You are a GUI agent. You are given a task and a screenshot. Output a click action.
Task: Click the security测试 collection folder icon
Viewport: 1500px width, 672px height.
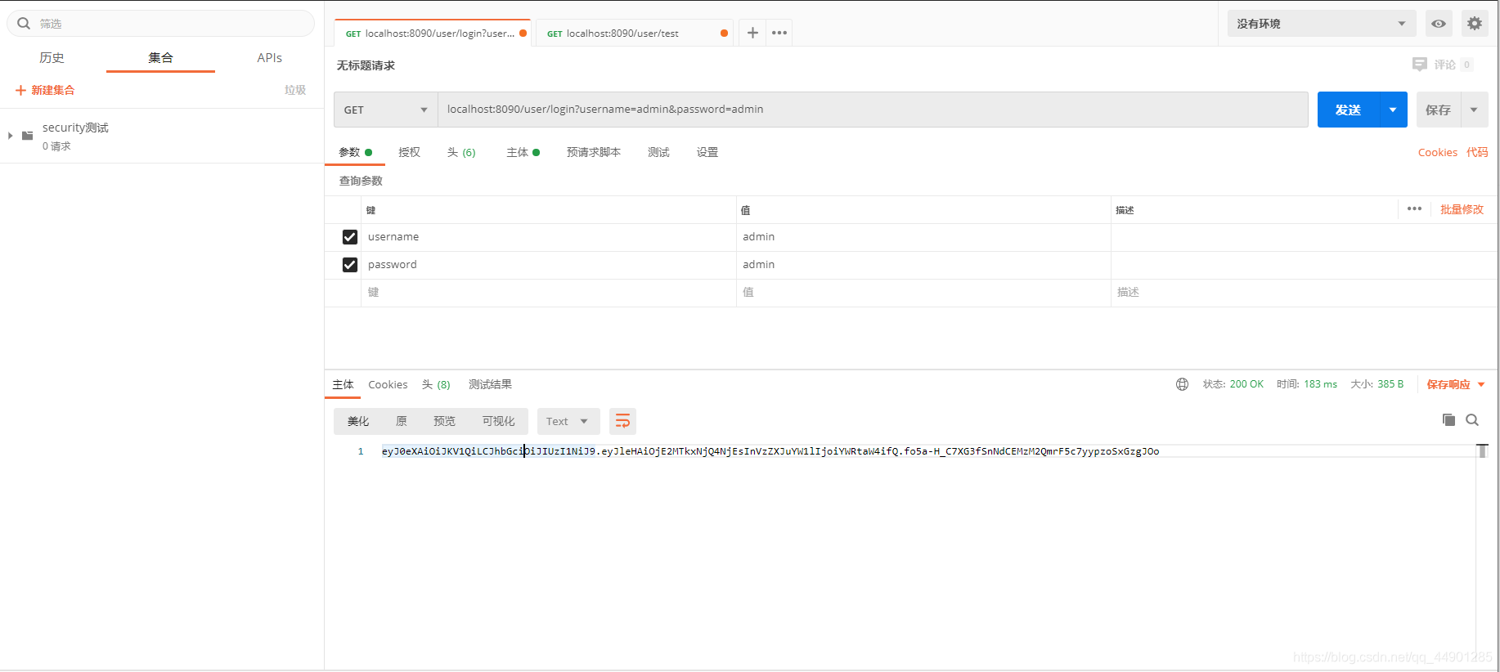coord(27,136)
